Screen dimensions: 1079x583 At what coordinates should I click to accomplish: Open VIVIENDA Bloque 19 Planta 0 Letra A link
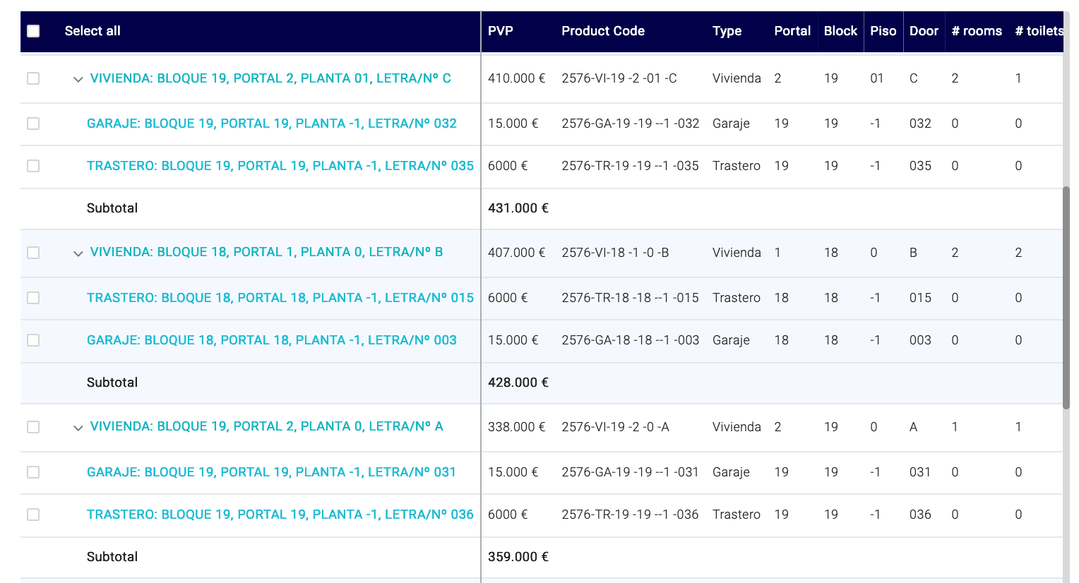pos(267,426)
